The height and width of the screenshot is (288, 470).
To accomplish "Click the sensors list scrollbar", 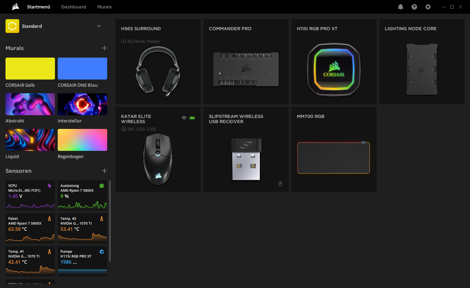I will (x=110, y=221).
